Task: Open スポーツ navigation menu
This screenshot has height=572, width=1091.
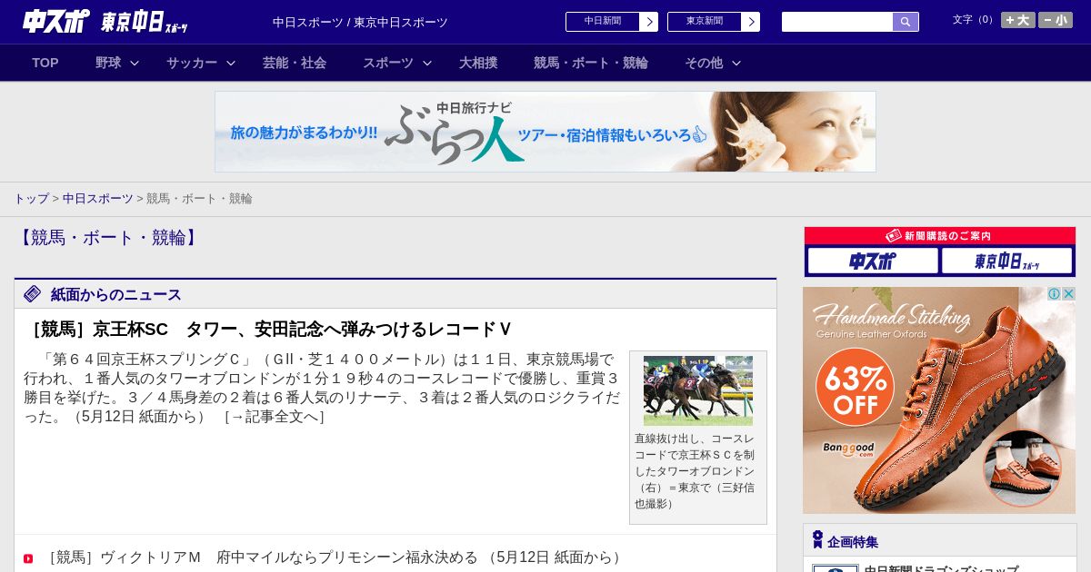Action: pos(388,63)
